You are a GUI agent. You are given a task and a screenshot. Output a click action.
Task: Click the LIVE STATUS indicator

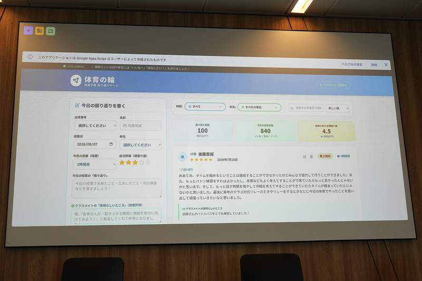point(74,66)
